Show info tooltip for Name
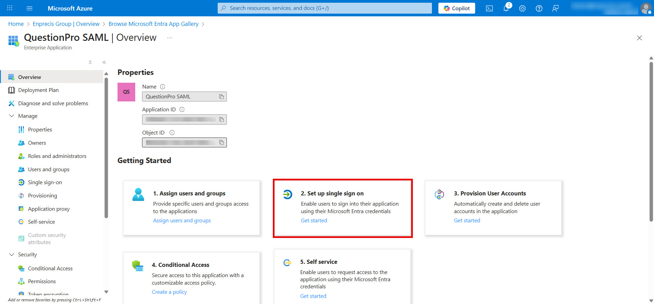 pos(162,87)
